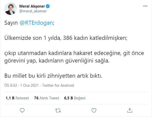Open the tweet's three-dot more menu

point(145,6)
